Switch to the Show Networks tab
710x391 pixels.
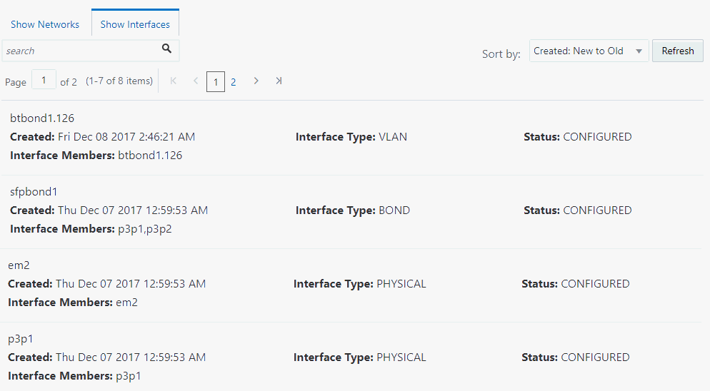click(45, 24)
